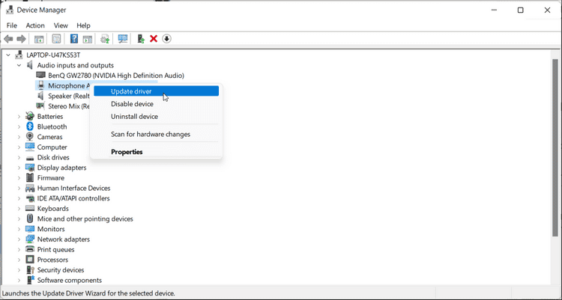Click the Cameras webcam icon
Viewport: 562px width, 300px height.
point(30,137)
